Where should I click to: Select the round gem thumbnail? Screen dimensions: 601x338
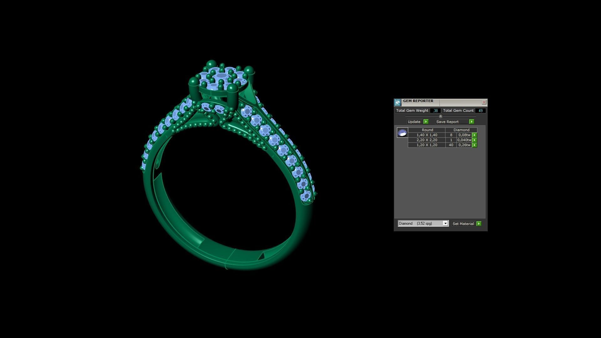tap(402, 133)
